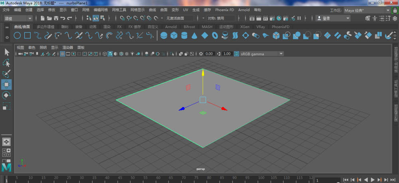The width and height of the screenshot is (399, 183).
Task: Toggle the viewport grid display button
Action: coord(63,54)
